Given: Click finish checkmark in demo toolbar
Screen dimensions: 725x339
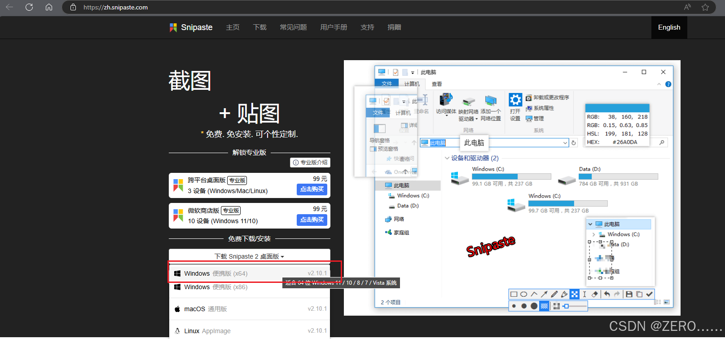Looking at the screenshot, I should click(649, 295).
